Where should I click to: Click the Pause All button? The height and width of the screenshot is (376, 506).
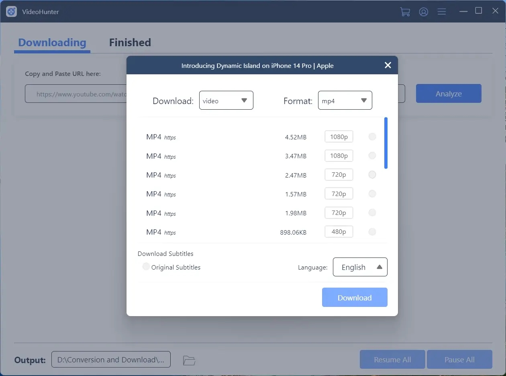tap(459, 360)
